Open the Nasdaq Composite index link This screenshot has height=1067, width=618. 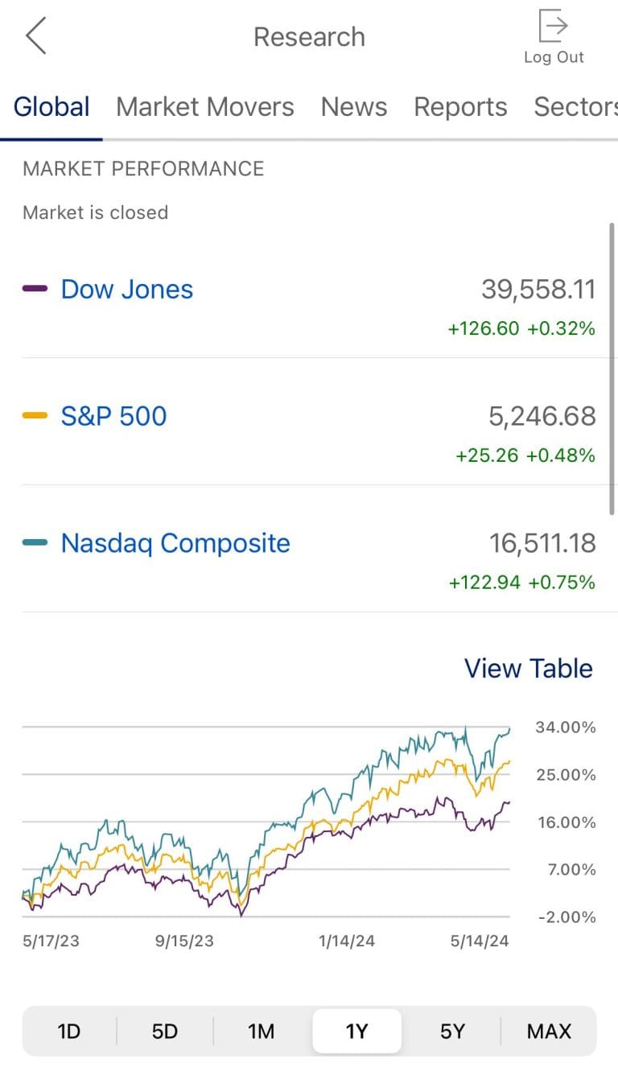click(175, 543)
